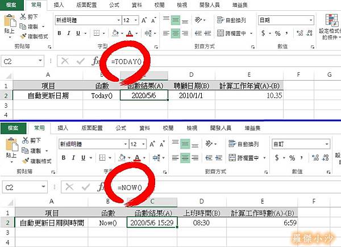Toggle Underline in the lower ribbon
341x247 pixels.
[x=83, y=157]
